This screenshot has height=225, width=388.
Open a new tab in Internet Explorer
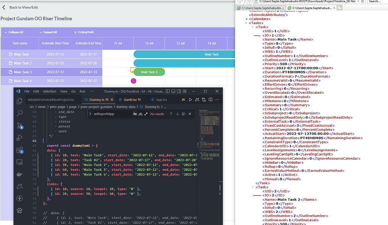click(x=340, y=8)
